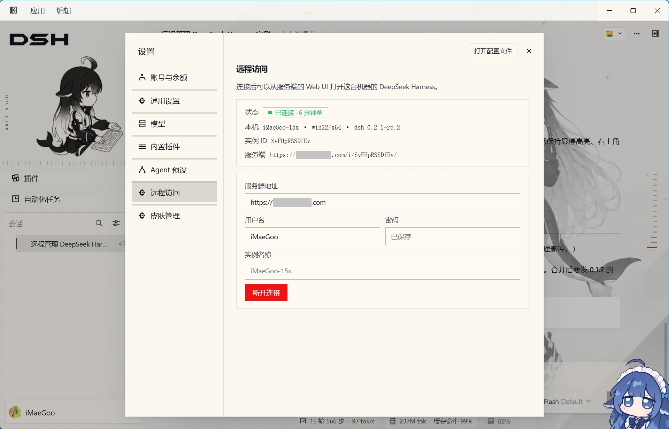Click the 打开配置文件 button
Viewport: 669px width, 429px height.
pyautogui.click(x=493, y=51)
